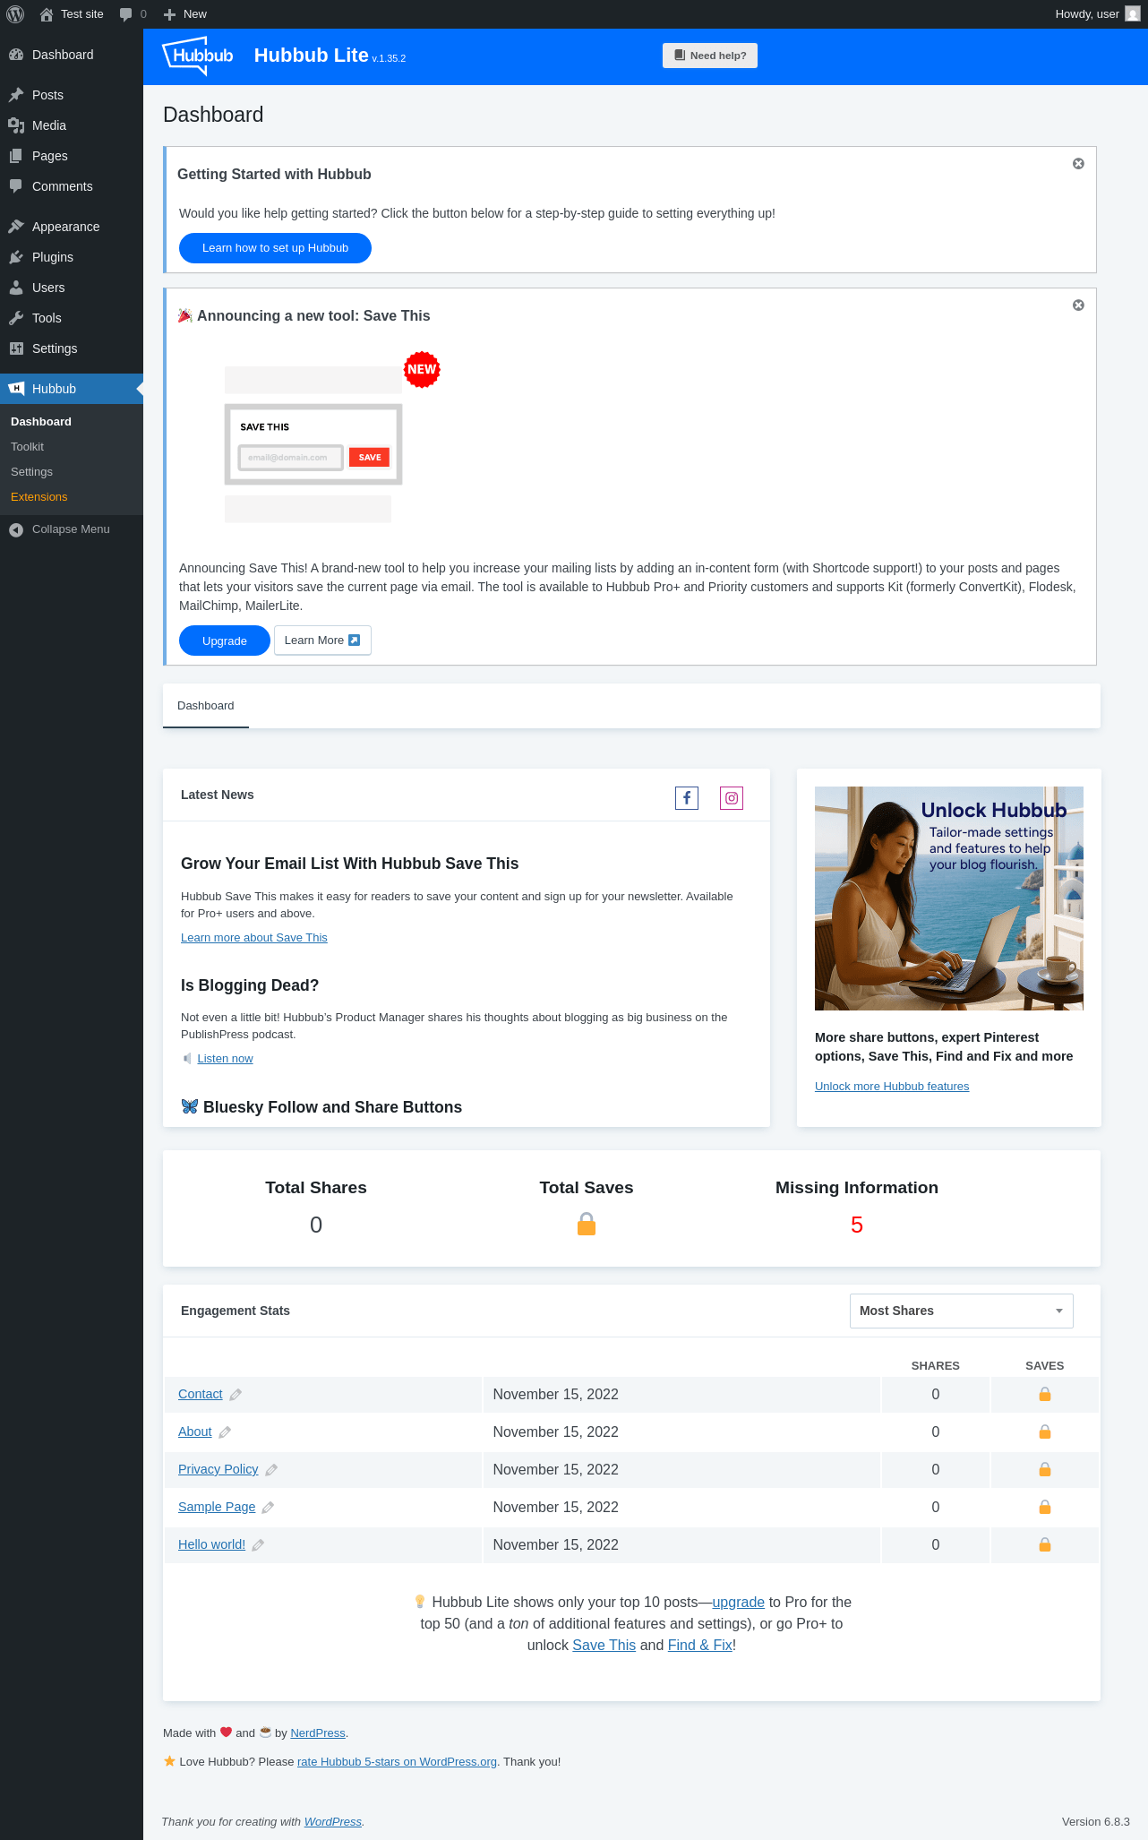The height and width of the screenshot is (1840, 1148).
Task: Click the edit pencil next to Hello world!
Action: [x=258, y=1545]
